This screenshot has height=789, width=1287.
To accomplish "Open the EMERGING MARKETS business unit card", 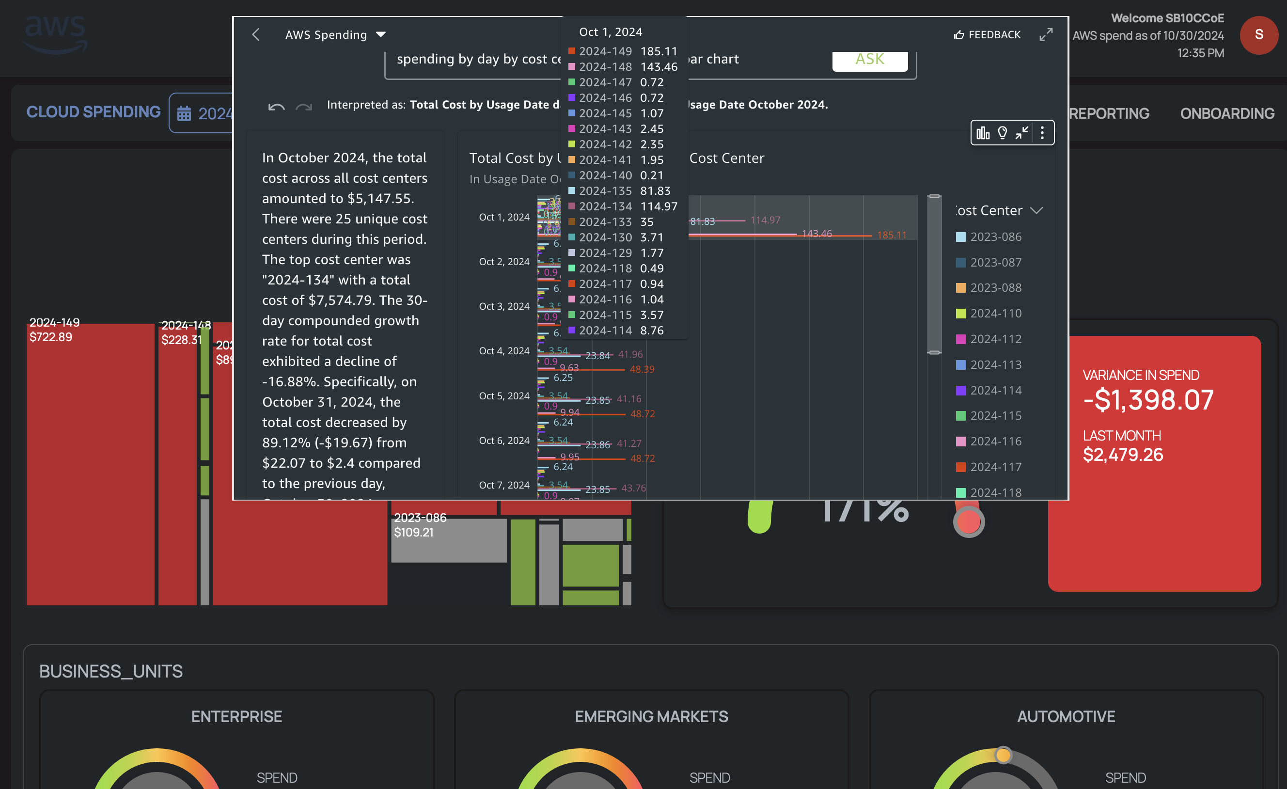I will pyautogui.click(x=651, y=740).
